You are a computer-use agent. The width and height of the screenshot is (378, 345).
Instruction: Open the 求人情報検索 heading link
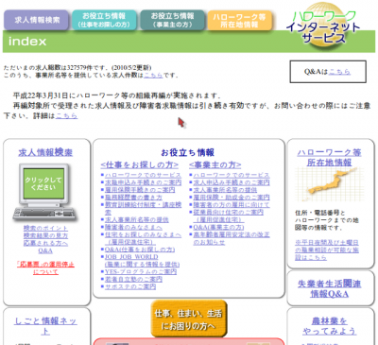click(x=45, y=152)
